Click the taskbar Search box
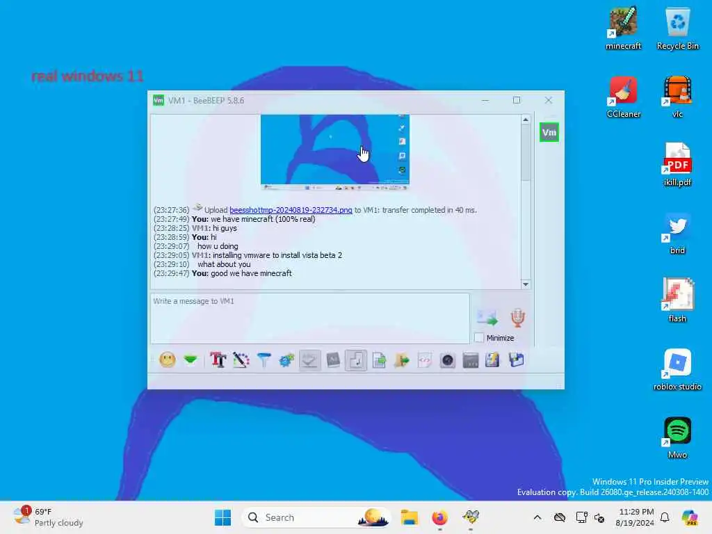712x534 pixels. [x=316, y=517]
